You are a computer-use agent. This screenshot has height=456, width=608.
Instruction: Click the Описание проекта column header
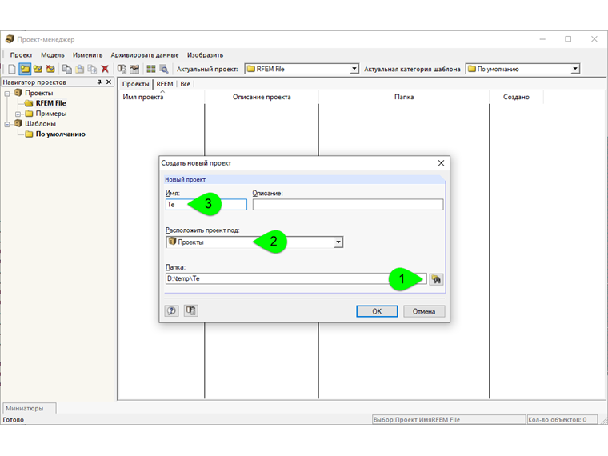pos(262,97)
